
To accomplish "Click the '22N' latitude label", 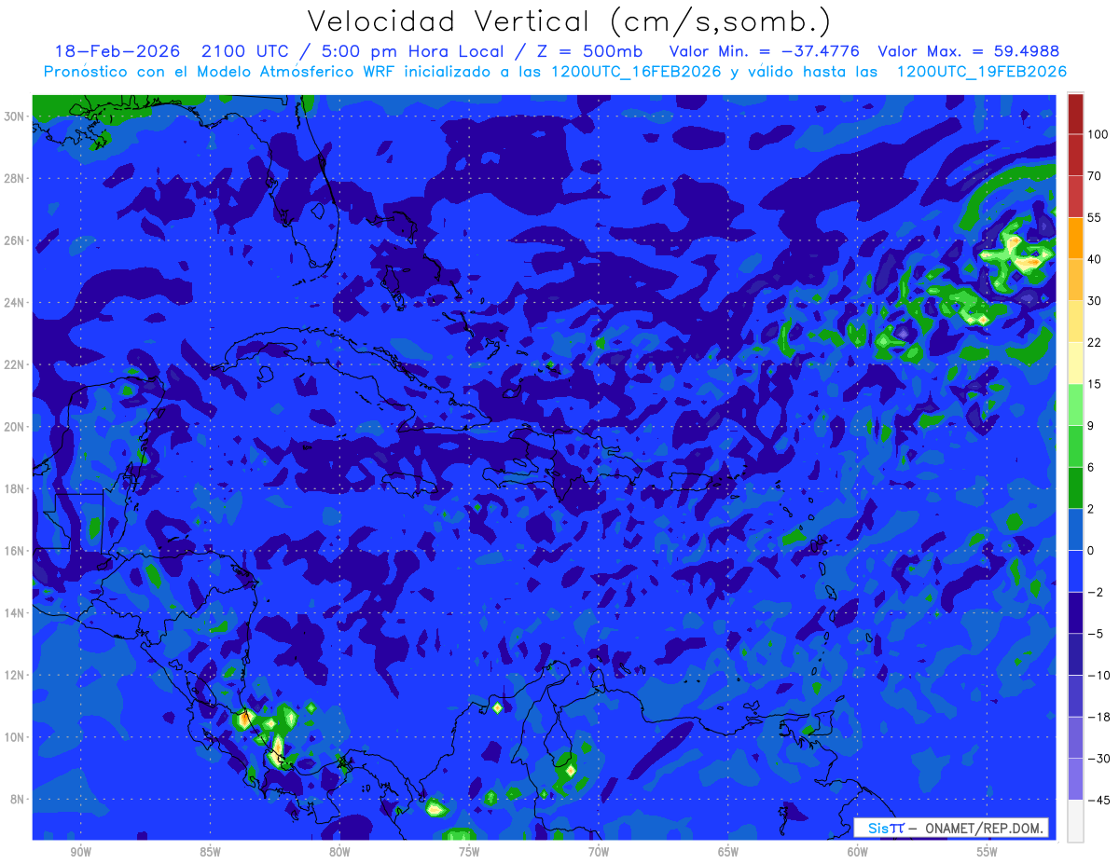I will click(16, 364).
